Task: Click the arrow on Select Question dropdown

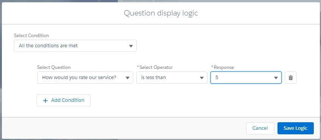Action: click(128, 78)
